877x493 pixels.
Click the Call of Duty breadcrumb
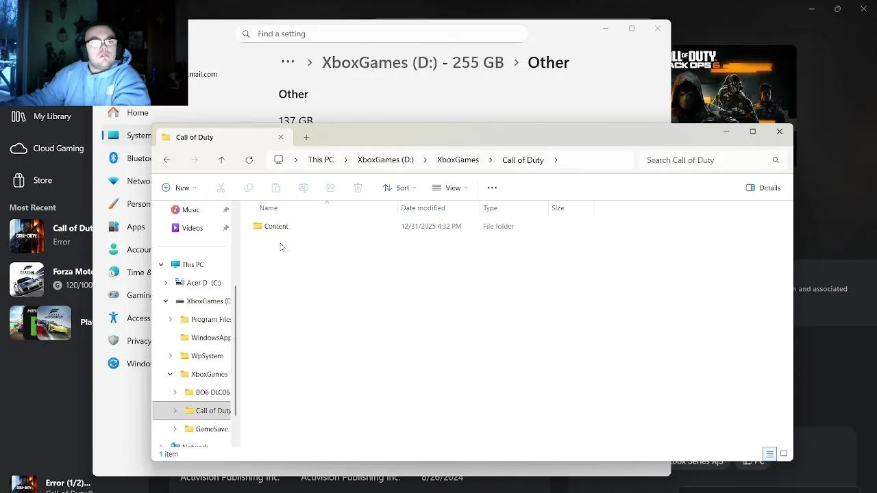tap(523, 160)
